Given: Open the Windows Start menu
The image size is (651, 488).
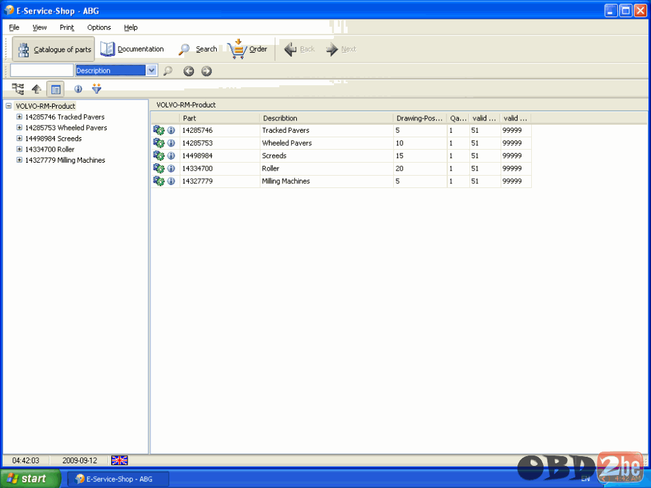Looking at the screenshot, I should click(30, 478).
